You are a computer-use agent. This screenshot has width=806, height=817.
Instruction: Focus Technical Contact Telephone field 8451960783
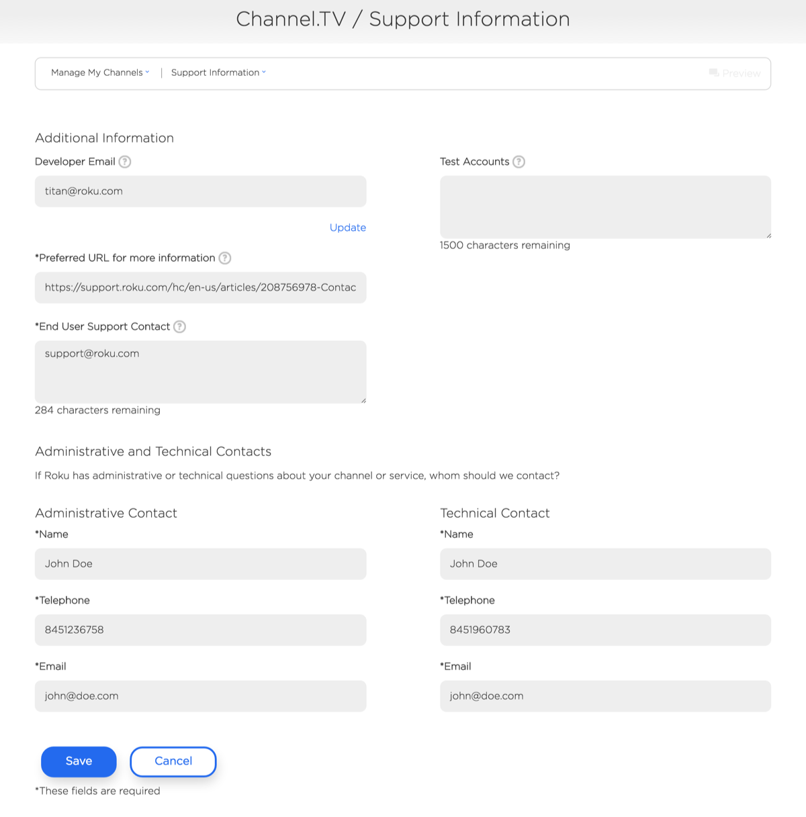tap(605, 630)
